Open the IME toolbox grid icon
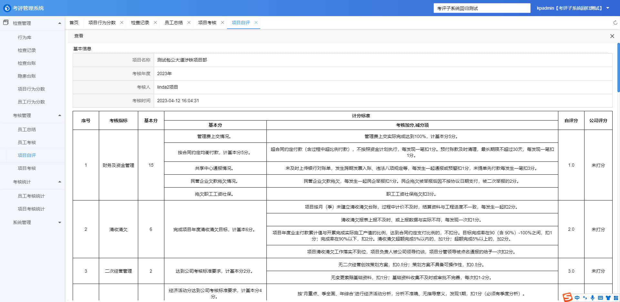 (x=616, y=298)
